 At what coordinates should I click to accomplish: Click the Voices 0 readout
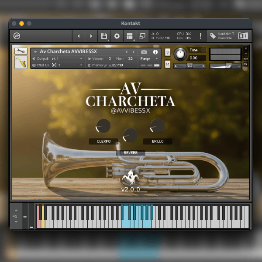click(x=100, y=59)
